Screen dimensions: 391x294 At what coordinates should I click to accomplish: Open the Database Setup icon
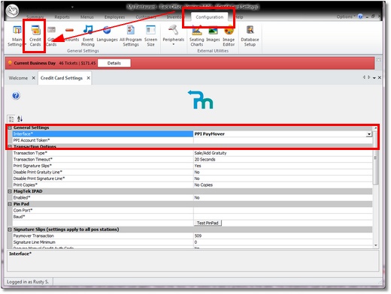point(250,36)
